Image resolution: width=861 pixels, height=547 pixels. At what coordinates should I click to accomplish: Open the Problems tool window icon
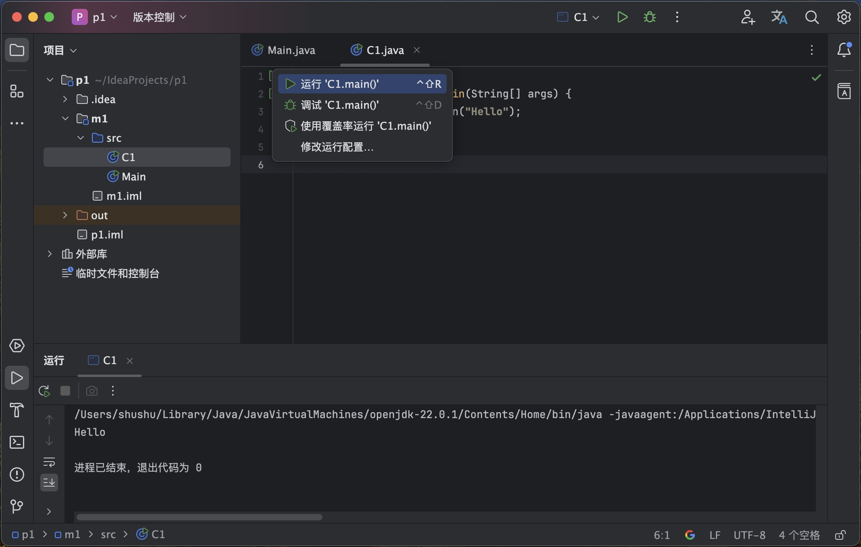click(17, 474)
